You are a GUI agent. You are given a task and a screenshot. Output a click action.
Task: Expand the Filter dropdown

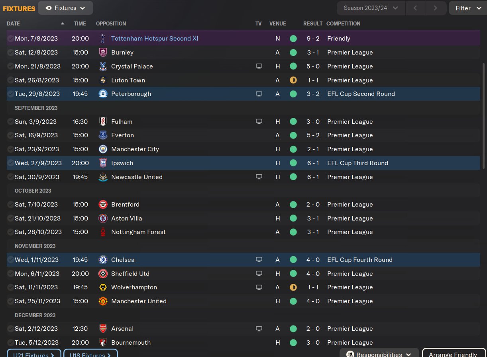point(468,8)
